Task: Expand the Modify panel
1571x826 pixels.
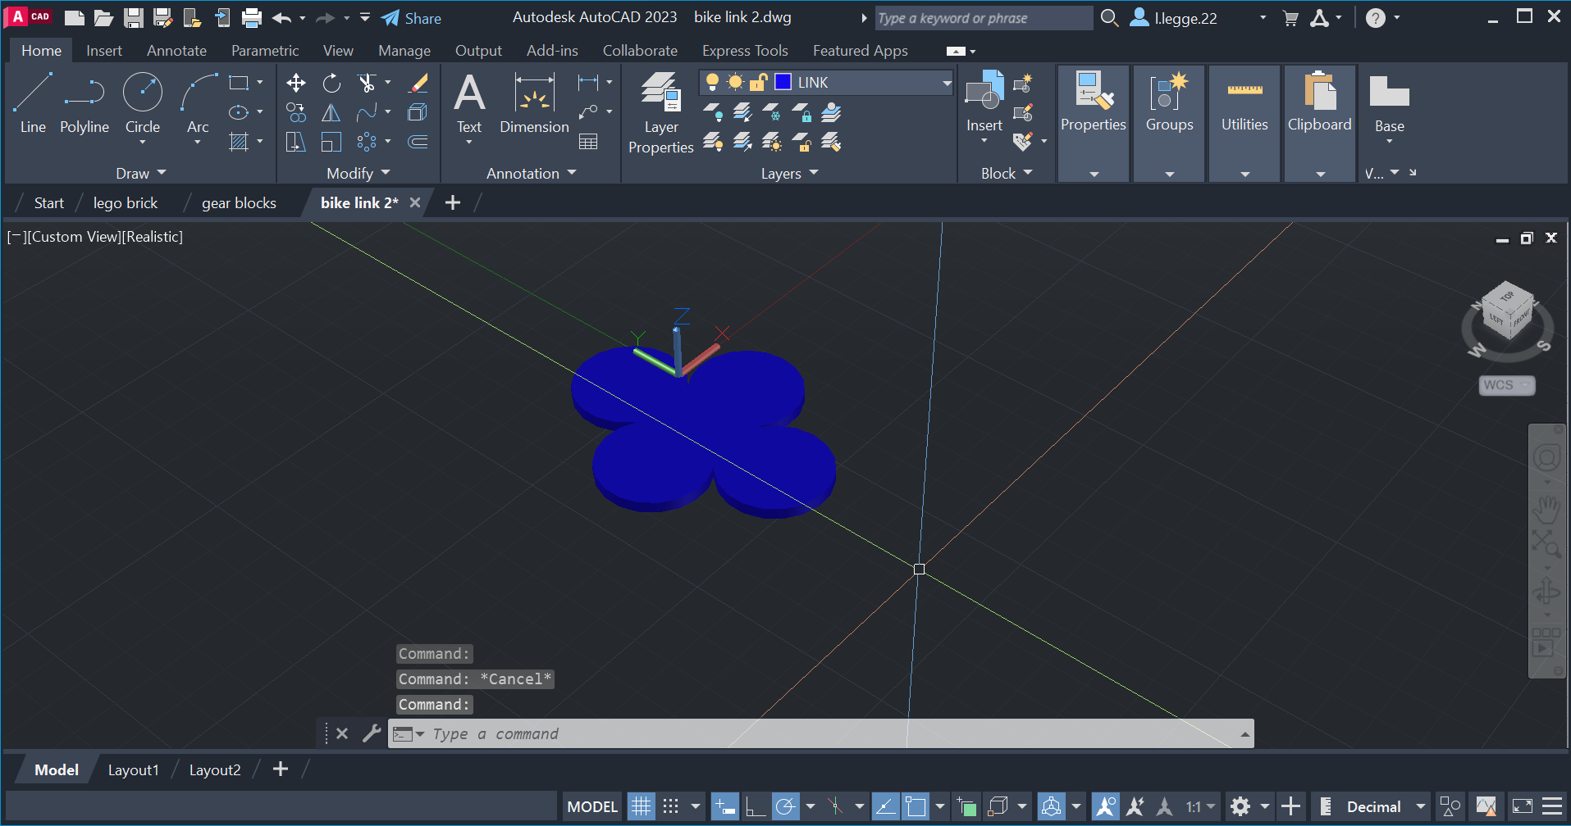Action: (x=358, y=173)
